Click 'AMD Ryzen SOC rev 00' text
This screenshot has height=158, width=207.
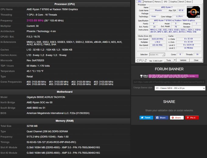40,102
